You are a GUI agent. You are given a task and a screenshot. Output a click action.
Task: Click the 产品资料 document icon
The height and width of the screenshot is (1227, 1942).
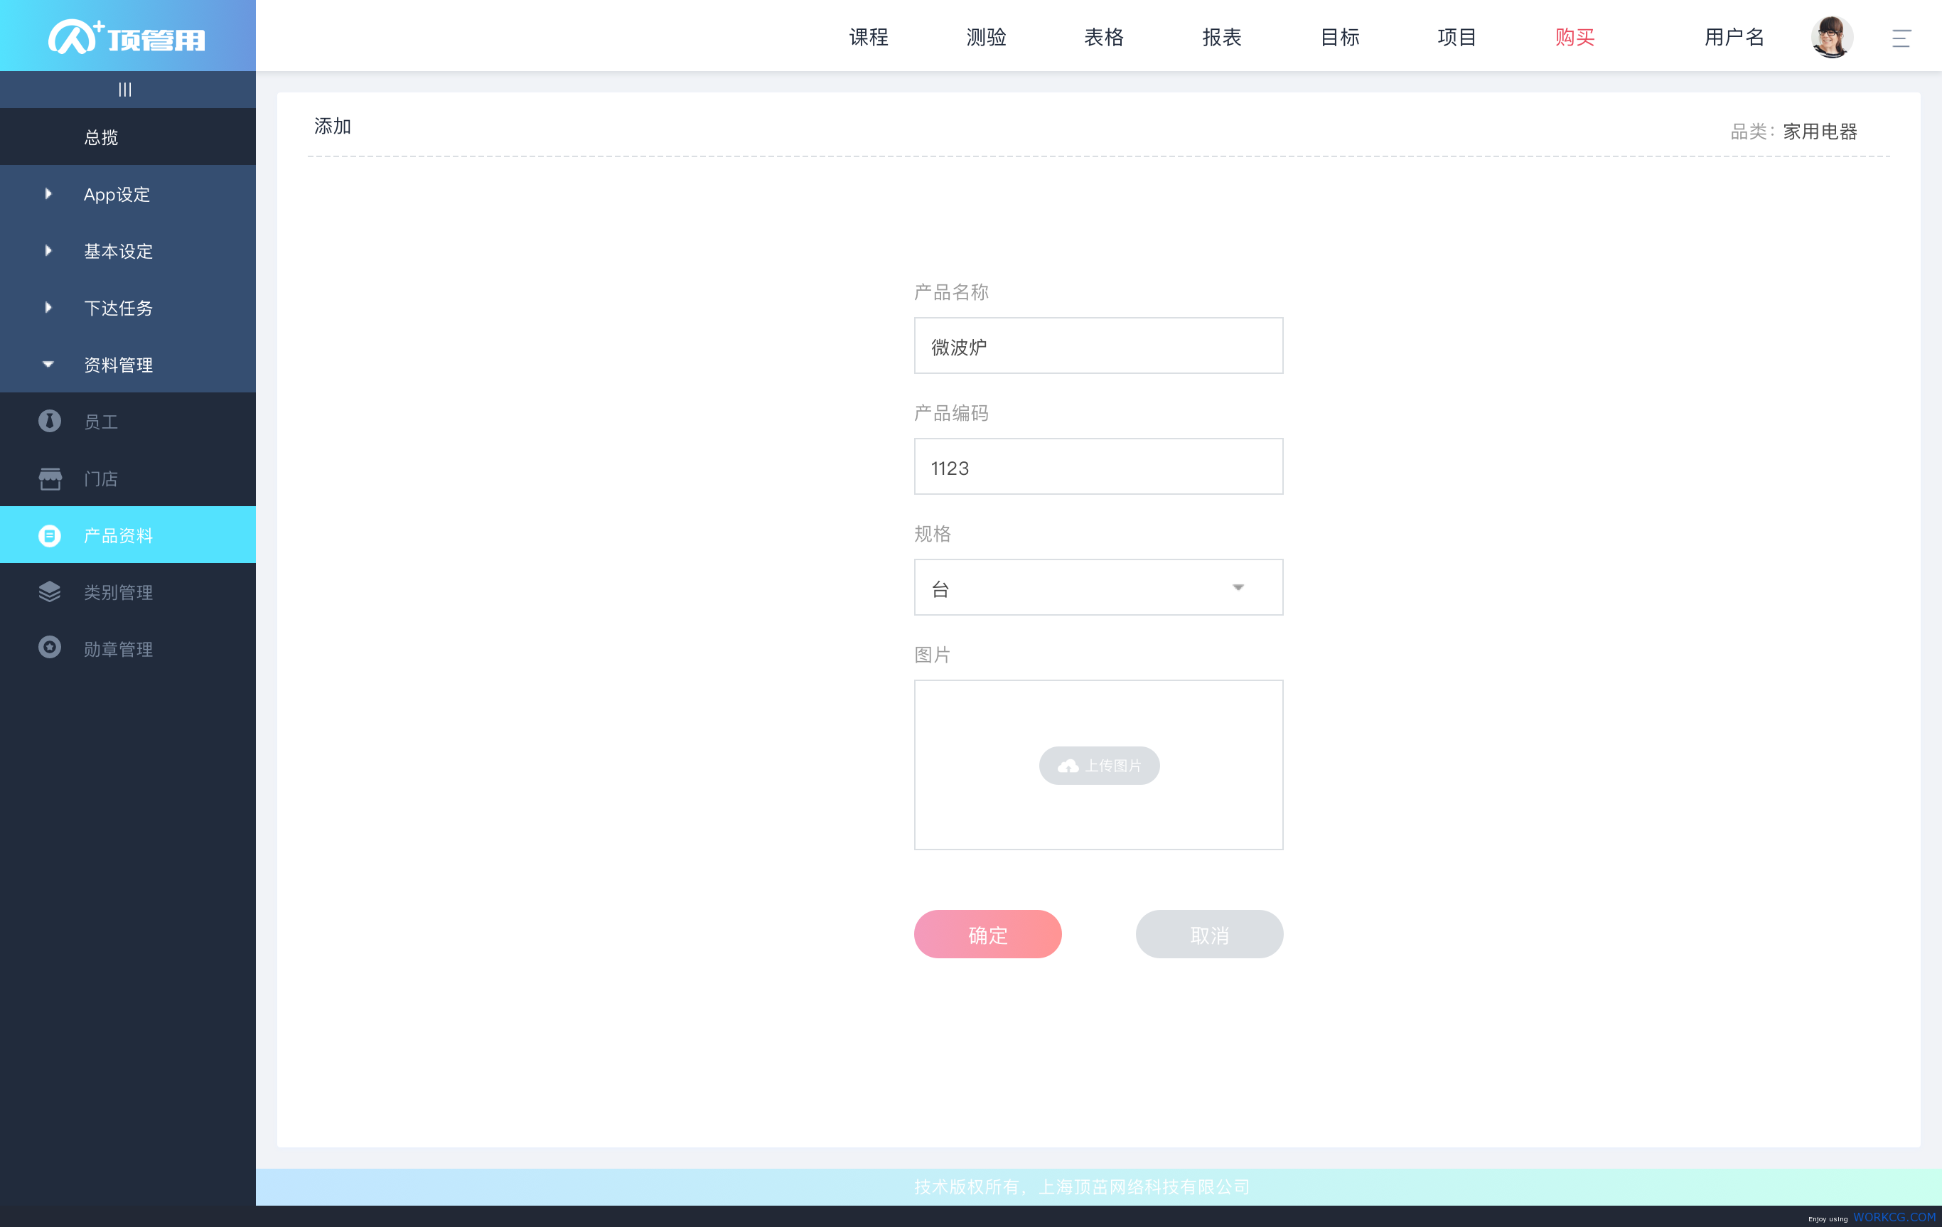(49, 535)
